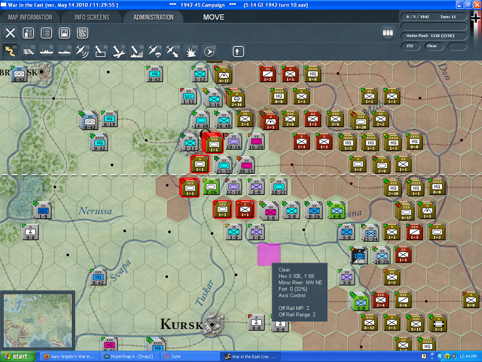Open the Windows start button
The width and height of the screenshot is (482, 362).
click(x=18, y=356)
